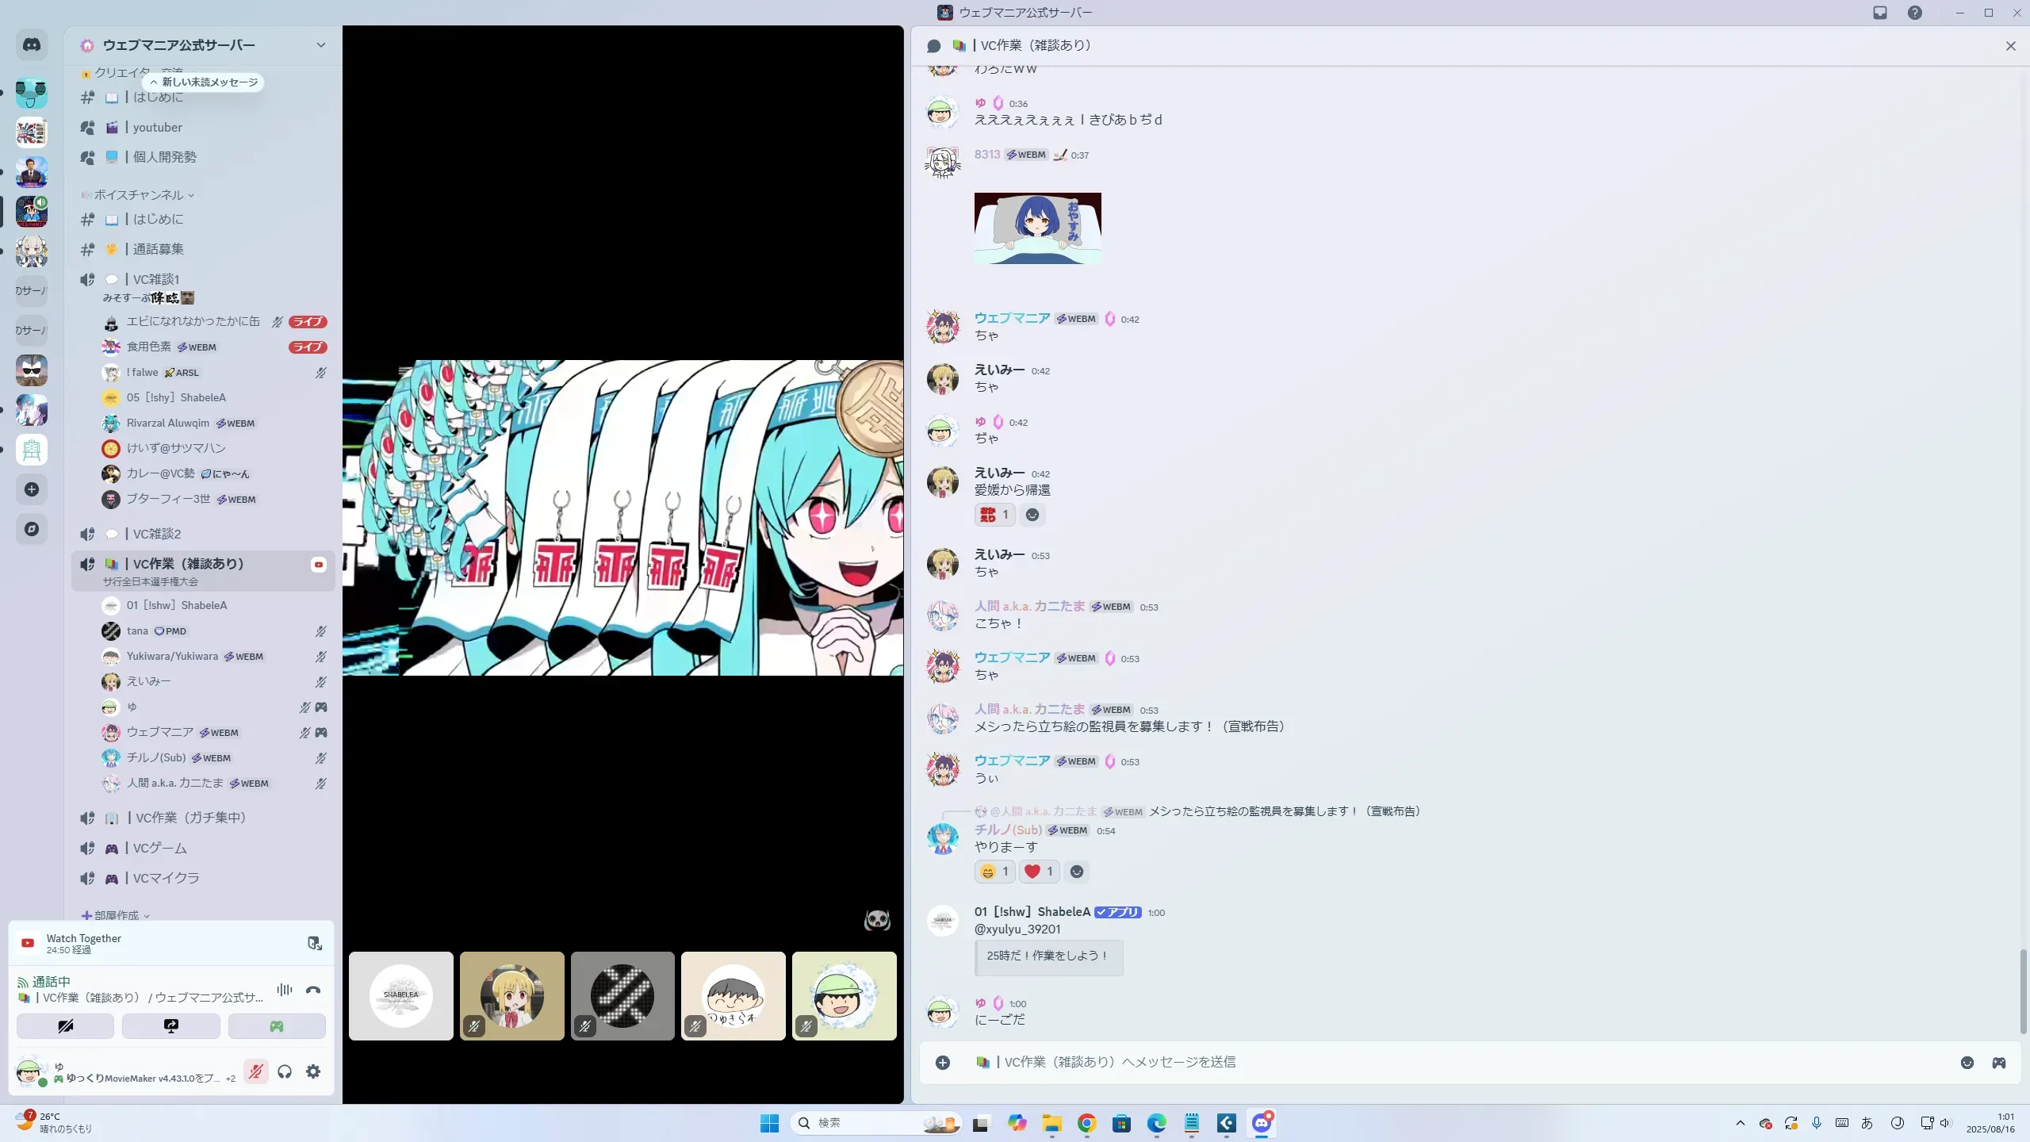Disconnect from voice call icon

pos(313,990)
